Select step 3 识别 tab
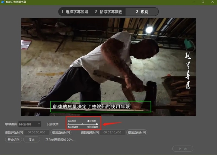 point(142,12)
